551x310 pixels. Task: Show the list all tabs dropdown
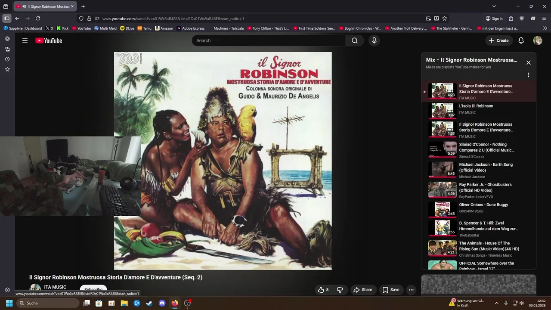tap(494, 6)
